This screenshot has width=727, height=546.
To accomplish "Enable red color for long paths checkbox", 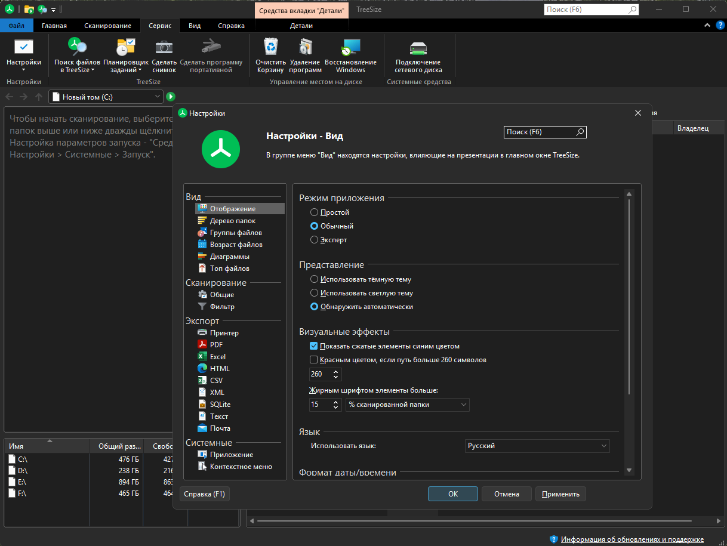I will [x=314, y=360].
